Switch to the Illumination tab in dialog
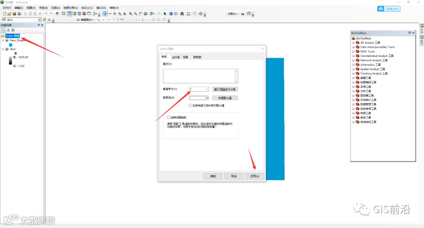Image resolution: width=424 pixels, height=228 pixels. coord(197,57)
